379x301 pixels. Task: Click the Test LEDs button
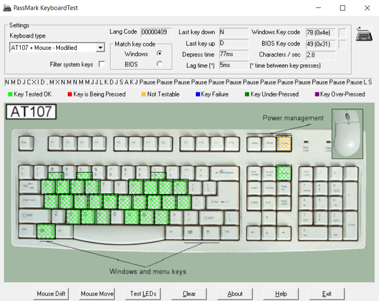point(143,294)
